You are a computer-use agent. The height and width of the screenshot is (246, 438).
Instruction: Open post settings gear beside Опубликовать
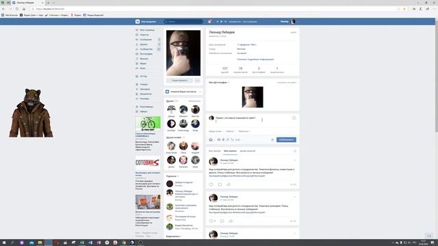point(272,139)
